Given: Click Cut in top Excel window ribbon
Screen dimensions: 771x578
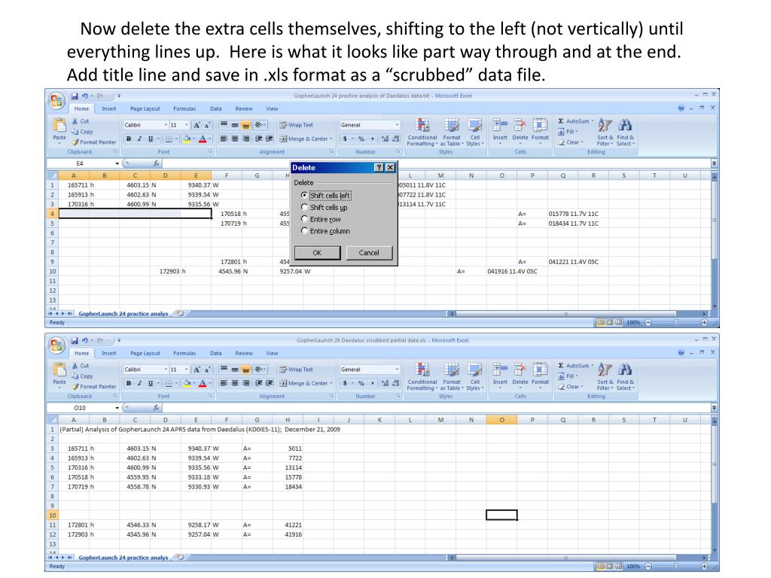Looking at the screenshot, I should (81, 121).
